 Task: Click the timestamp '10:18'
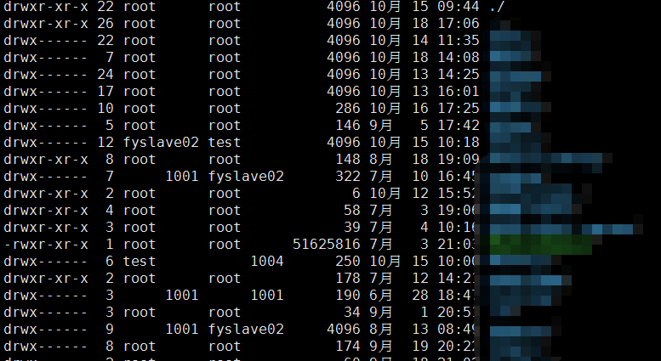pos(459,142)
